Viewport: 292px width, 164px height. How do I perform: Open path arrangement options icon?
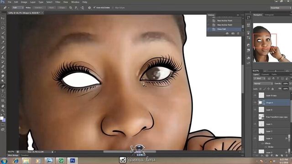click(x=82, y=8)
